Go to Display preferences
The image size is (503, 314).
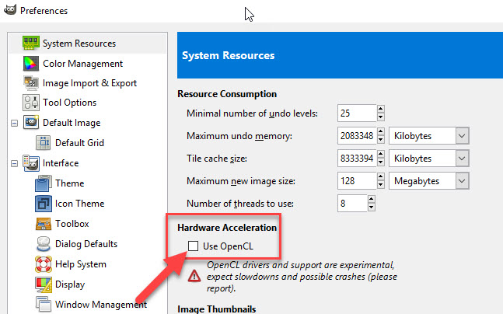tap(72, 284)
